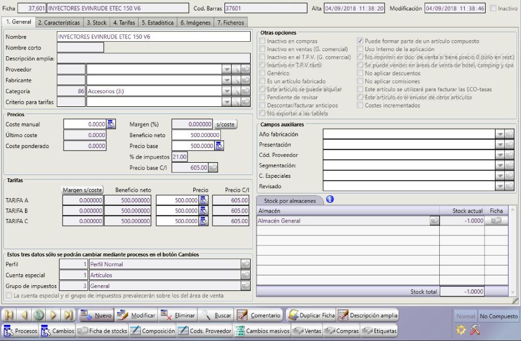
Task: Expand the Proveedor dropdown list
Action: point(226,69)
